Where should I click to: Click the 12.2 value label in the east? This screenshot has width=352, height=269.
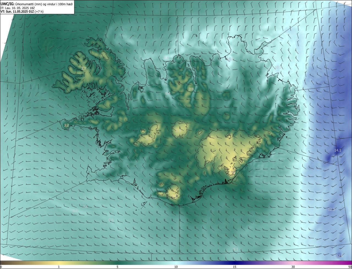331,209
